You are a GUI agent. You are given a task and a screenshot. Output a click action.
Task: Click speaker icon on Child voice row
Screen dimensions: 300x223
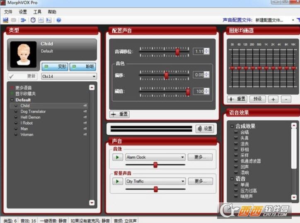(x=85, y=105)
